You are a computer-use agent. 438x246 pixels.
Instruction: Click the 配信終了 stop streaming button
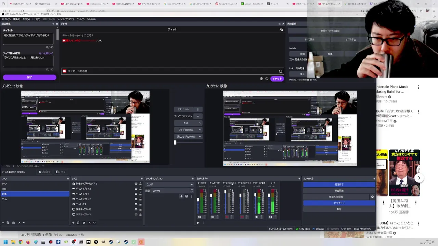(x=339, y=184)
